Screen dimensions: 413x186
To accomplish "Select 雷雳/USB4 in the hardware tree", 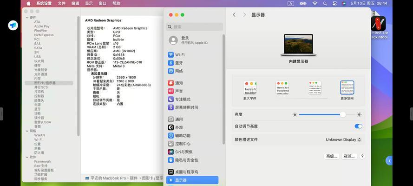I will [42, 122].
